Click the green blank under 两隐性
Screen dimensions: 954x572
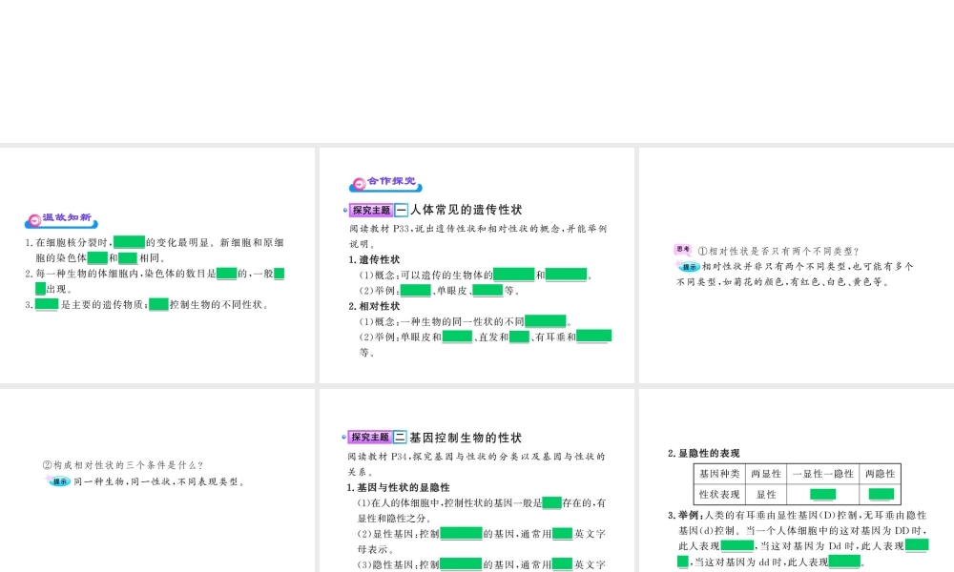pyautogui.click(x=881, y=494)
